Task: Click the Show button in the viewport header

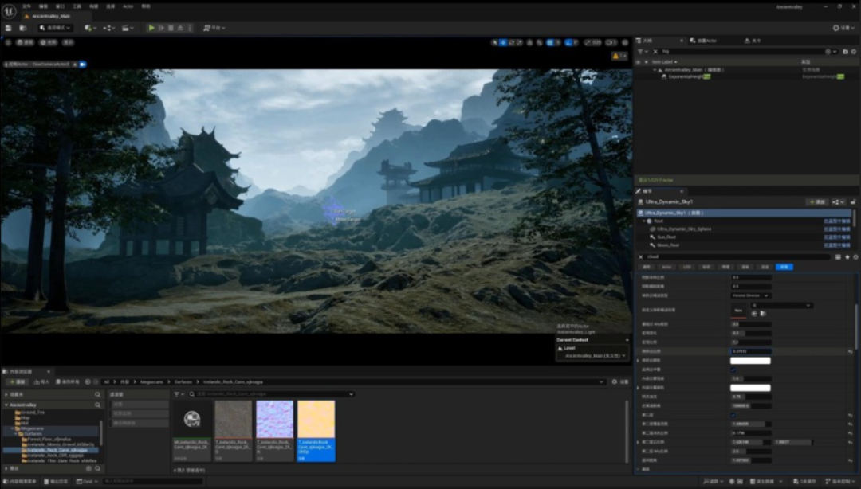Action: pos(68,42)
